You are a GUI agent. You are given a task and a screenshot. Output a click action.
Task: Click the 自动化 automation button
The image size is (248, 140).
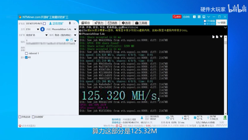point(186,16)
